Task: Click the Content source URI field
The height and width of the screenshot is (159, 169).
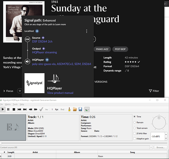Action: point(75,147)
